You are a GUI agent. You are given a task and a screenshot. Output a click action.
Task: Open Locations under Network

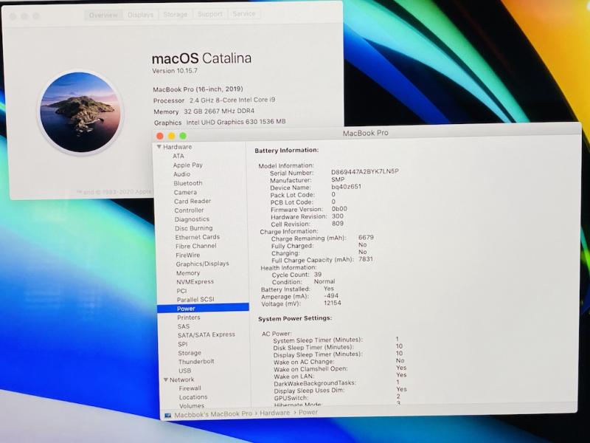[x=193, y=397]
